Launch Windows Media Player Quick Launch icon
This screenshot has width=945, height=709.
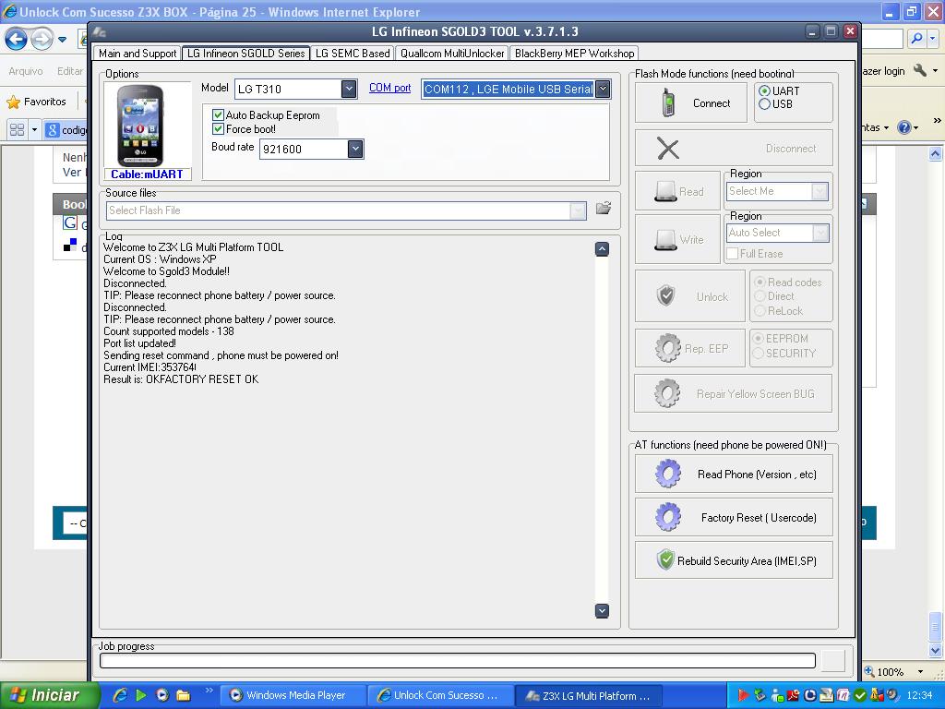tap(161, 695)
